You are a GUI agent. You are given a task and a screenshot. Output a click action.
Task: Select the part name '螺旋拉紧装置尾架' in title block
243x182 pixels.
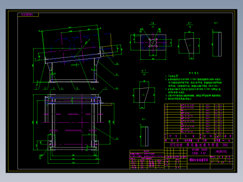point(199,160)
